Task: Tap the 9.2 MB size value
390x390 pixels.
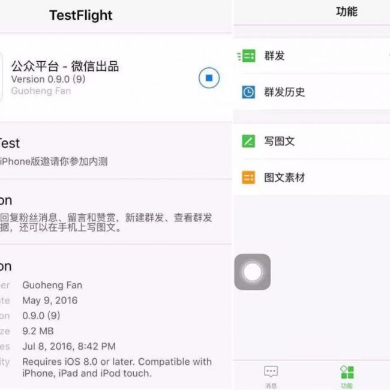Action: pos(38,331)
